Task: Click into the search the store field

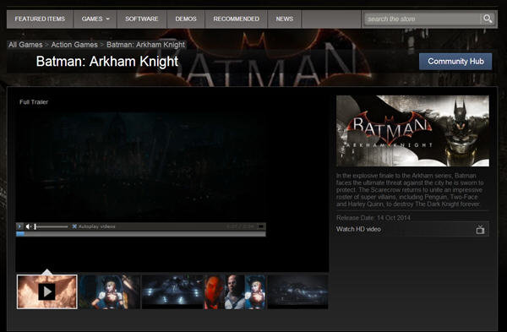Action: [x=422, y=19]
